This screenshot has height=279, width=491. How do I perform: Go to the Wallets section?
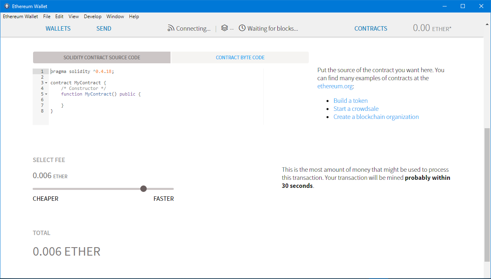(x=58, y=29)
